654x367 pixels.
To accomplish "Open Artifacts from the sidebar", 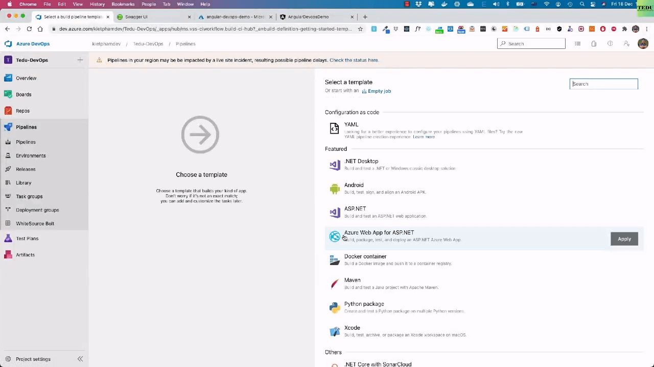I will coord(25,255).
